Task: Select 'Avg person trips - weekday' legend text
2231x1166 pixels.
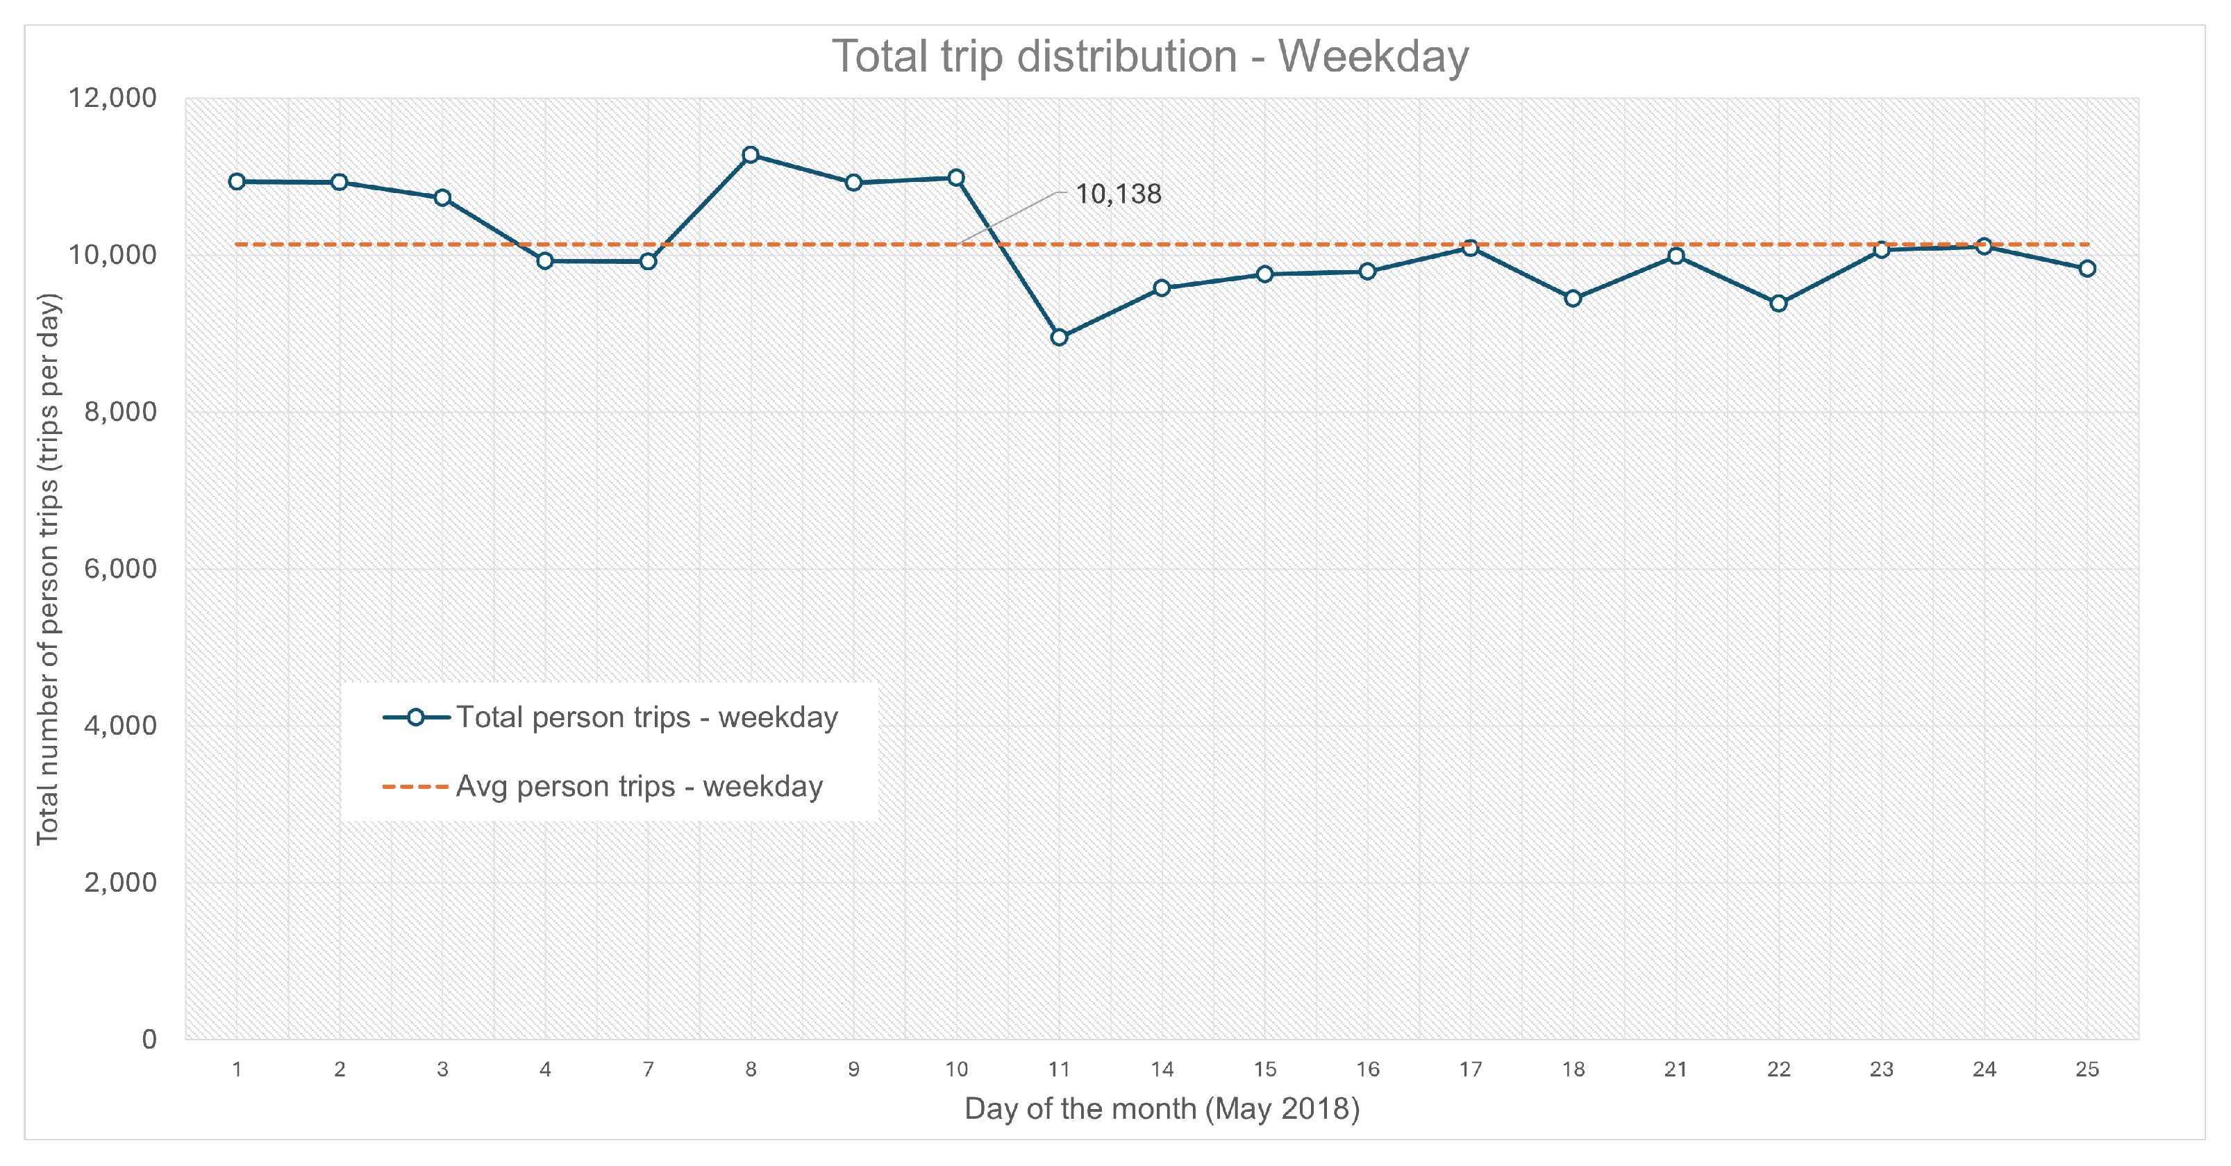Action: point(639,787)
